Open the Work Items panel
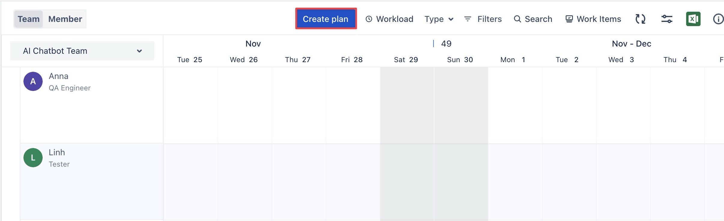 point(593,19)
